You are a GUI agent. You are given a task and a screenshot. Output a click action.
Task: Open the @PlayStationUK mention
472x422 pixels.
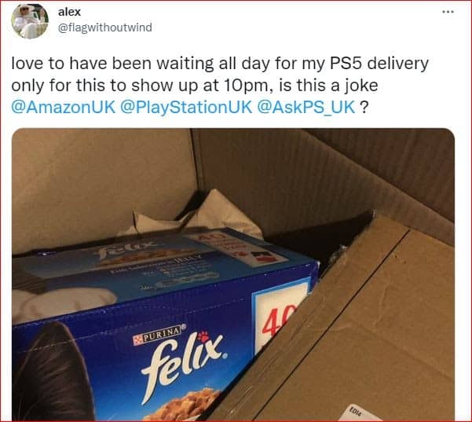pos(185,107)
